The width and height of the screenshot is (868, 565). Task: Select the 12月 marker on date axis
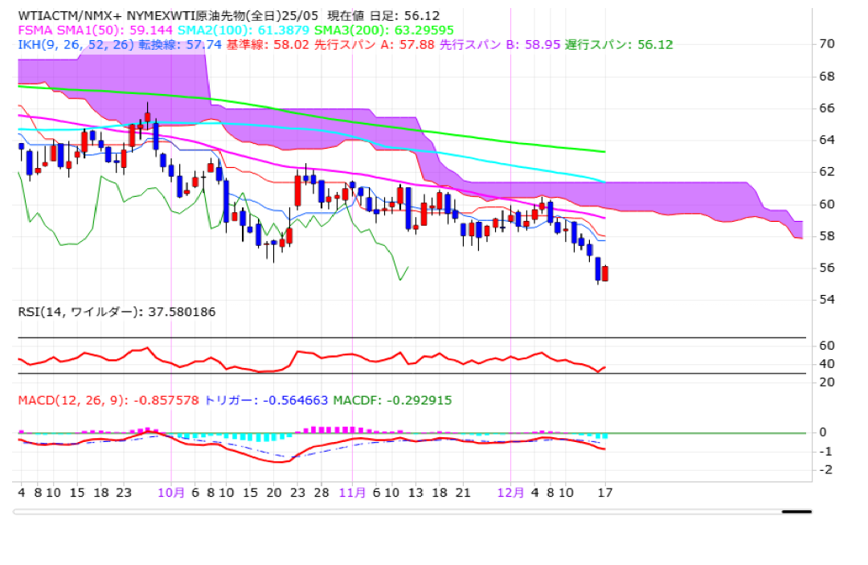[x=510, y=492]
